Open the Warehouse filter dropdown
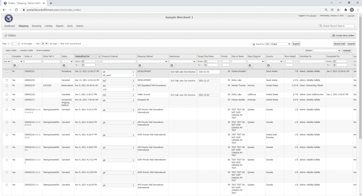 [183, 61]
